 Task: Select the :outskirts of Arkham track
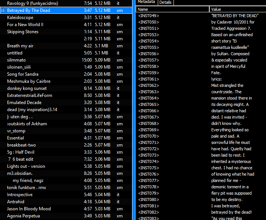27,124
